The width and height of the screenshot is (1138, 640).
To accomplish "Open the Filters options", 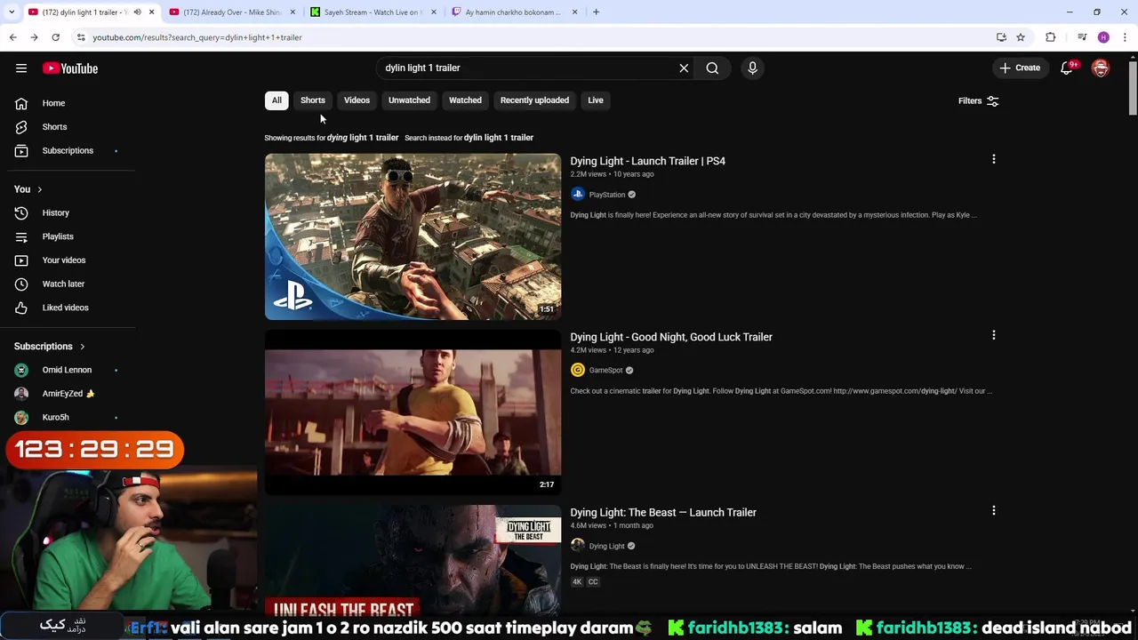I will click(979, 100).
